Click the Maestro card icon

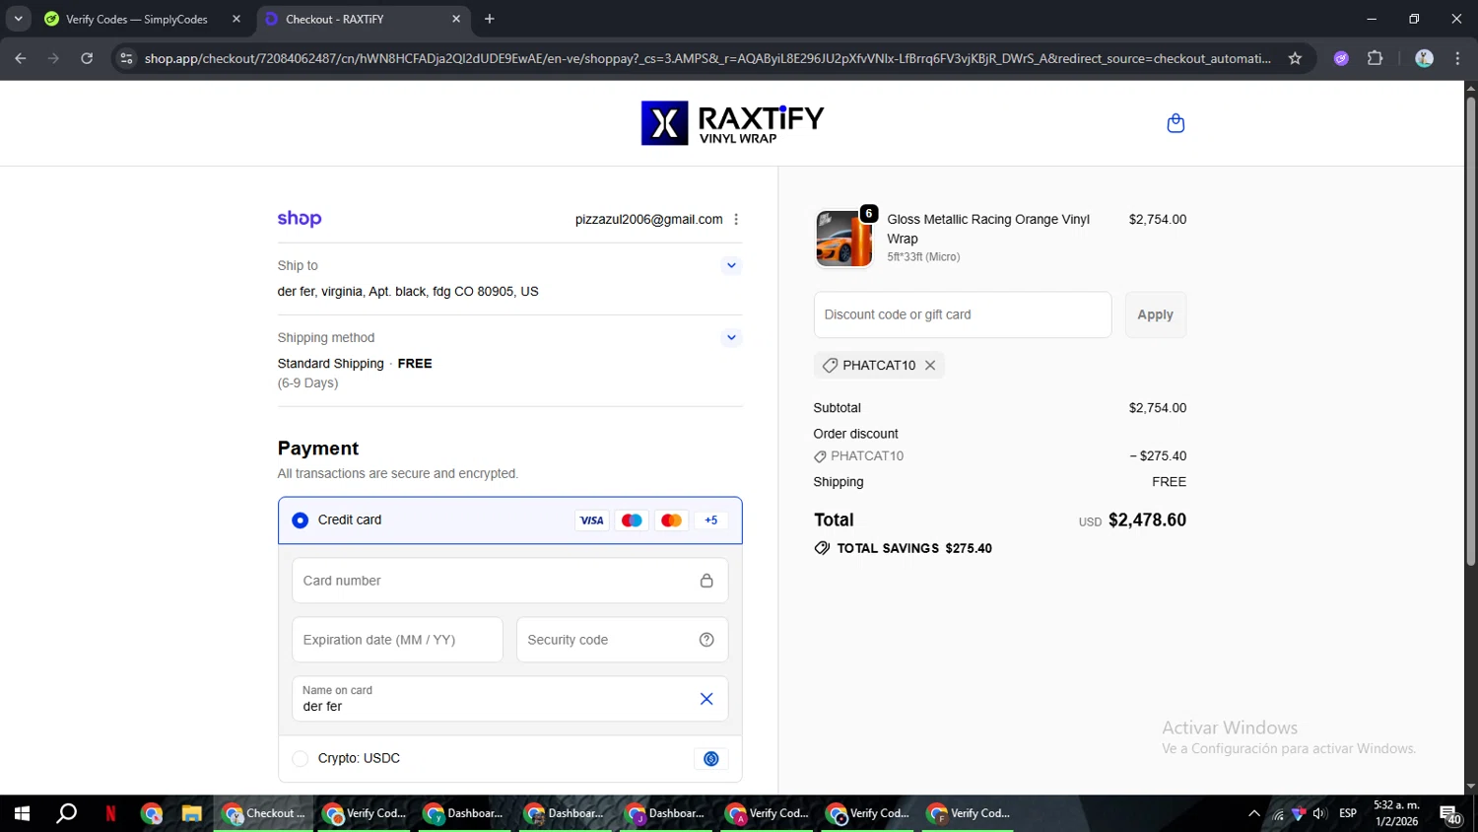coord(632,520)
